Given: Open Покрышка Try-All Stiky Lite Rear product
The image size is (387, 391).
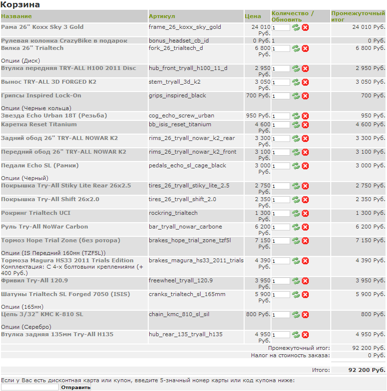Looking at the screenshot, I should [66, 186].
